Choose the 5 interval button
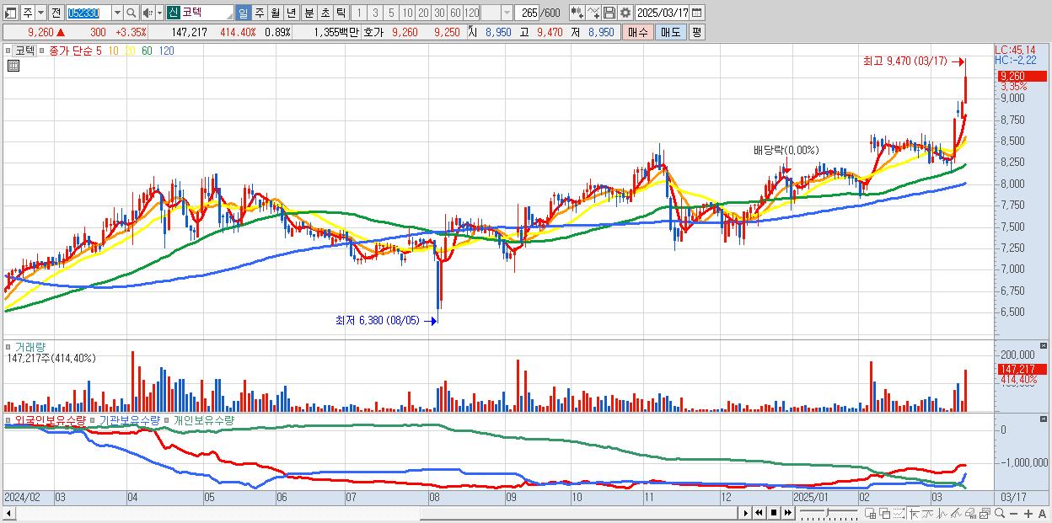This screenshot has height=523, width=1052. (391, 13)
